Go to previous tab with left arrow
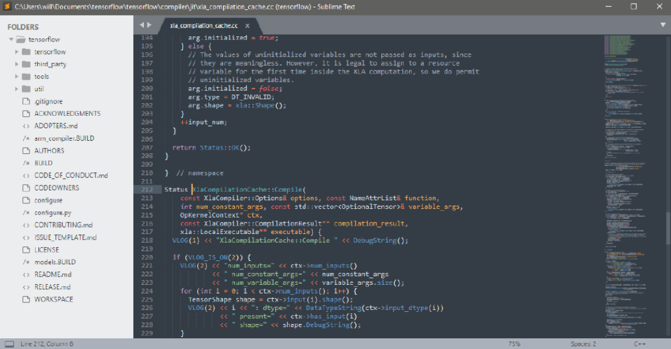 [x=142, y=25]
